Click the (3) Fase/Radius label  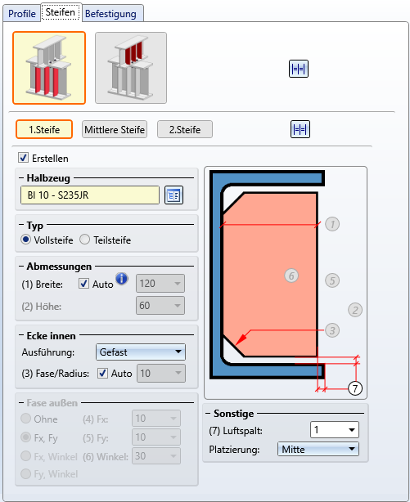point(56,374)
